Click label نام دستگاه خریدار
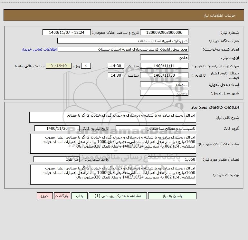248x240 pixels. point(224,41)
